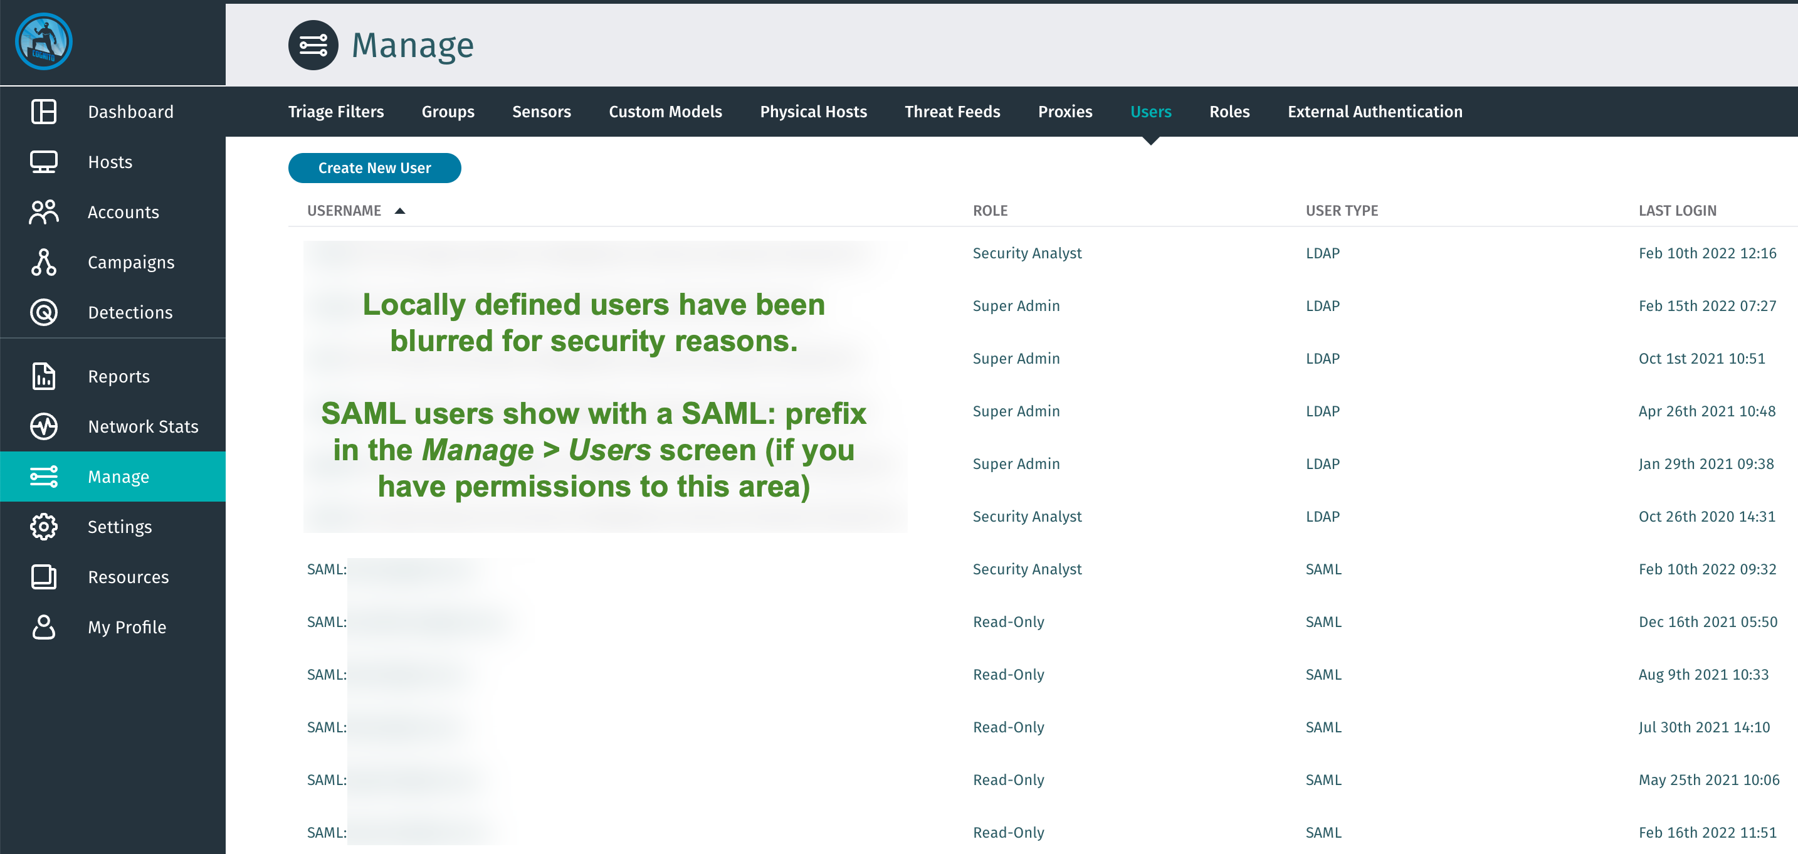Click the Cognito logo in the top corner
The width and height of the screenshot is (1798, 854).
[x=43, y=42]
